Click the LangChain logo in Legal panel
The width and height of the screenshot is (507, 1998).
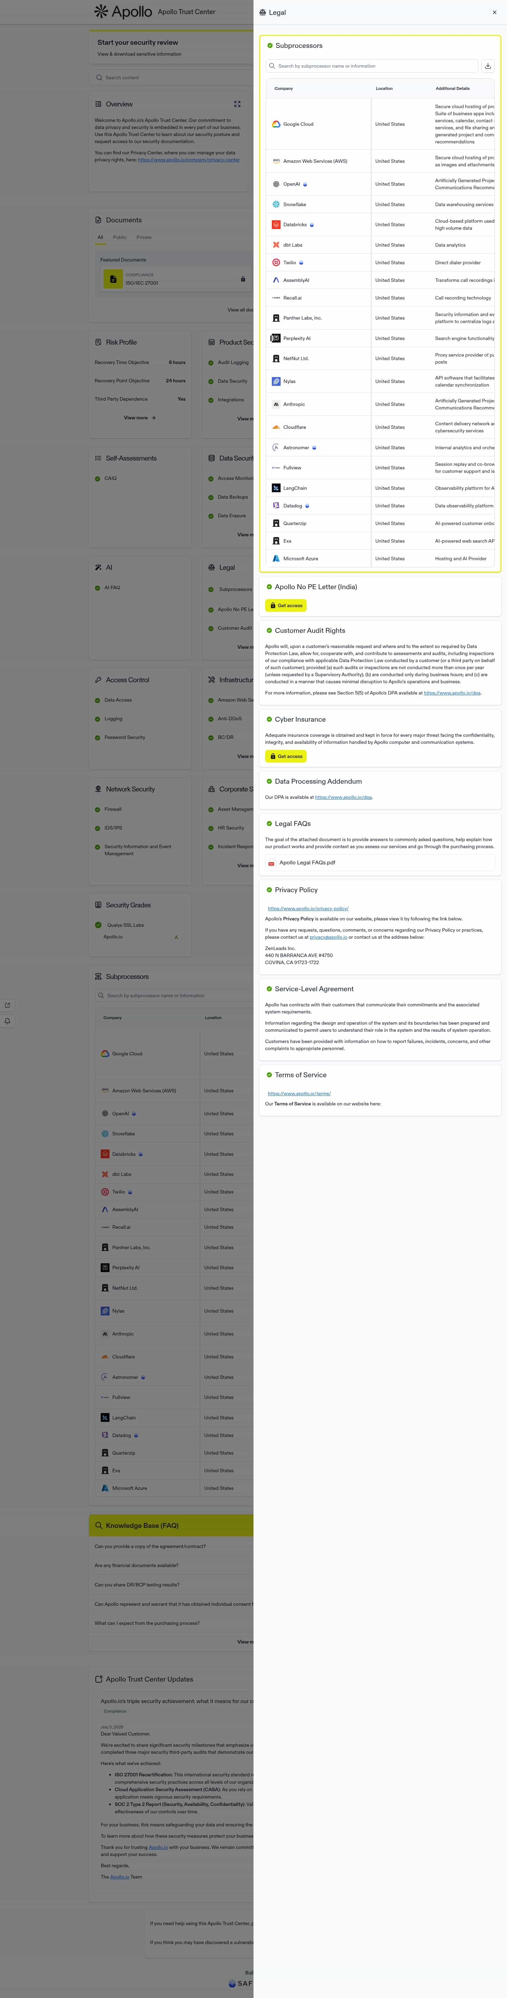click(x=276, y=488)
